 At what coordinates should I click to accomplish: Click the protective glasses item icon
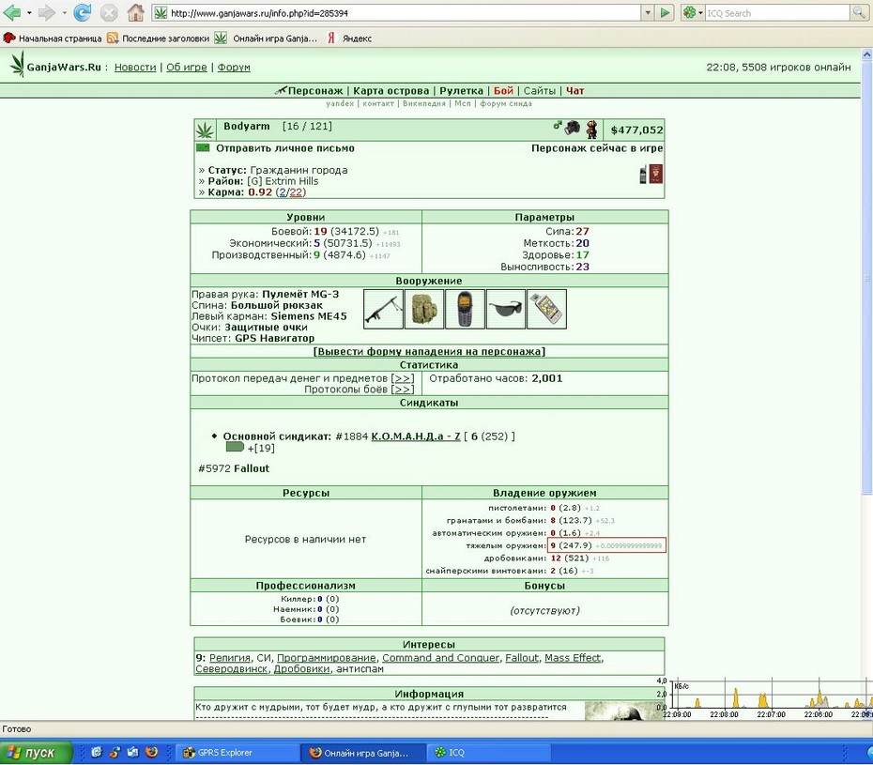point(506,309)
